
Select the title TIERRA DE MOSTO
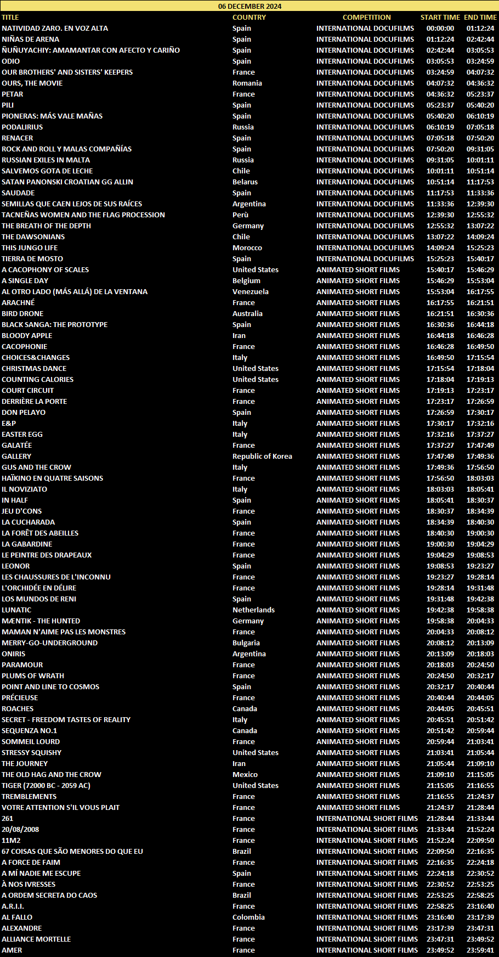pos(32,258)
